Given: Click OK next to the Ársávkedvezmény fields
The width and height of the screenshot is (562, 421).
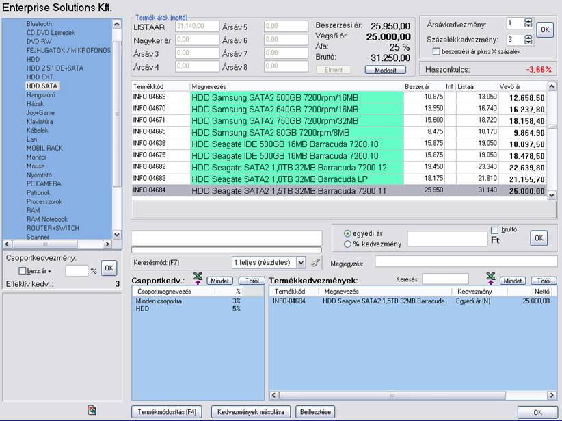Looking at the screenshot, I should [545, 30].
